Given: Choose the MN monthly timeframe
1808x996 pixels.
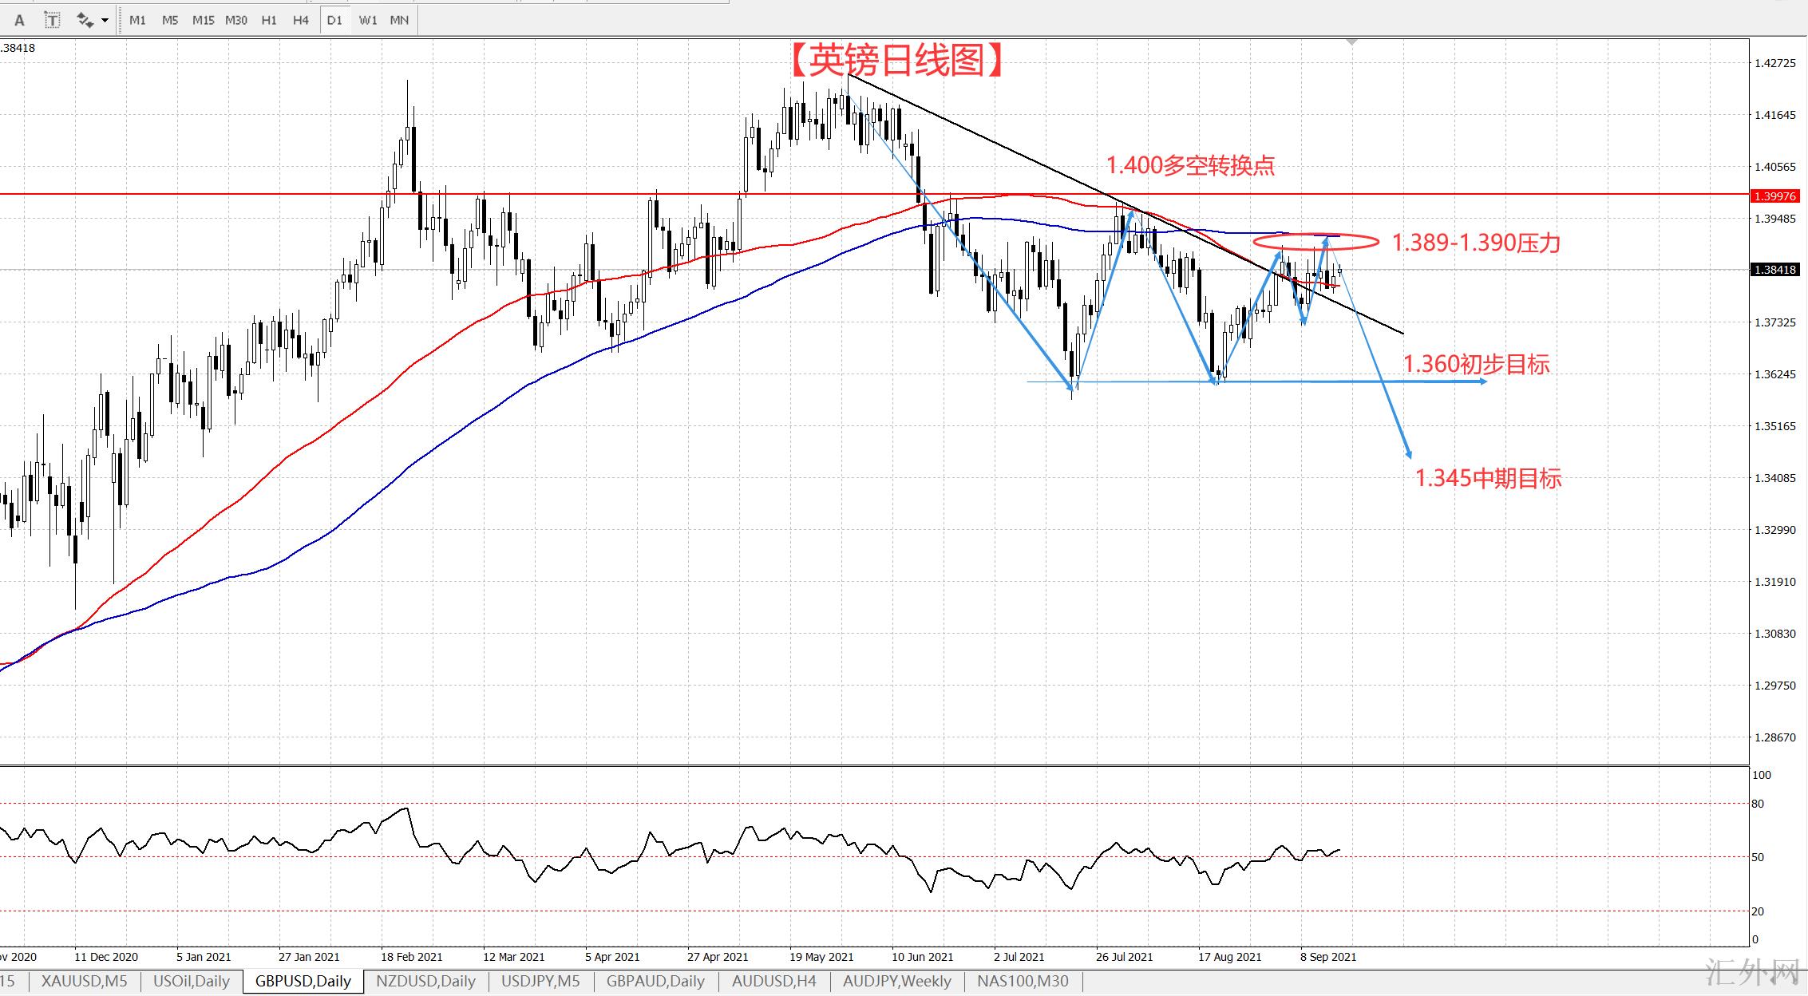Looking at the screenshot, I should click(x=399, y=20).
